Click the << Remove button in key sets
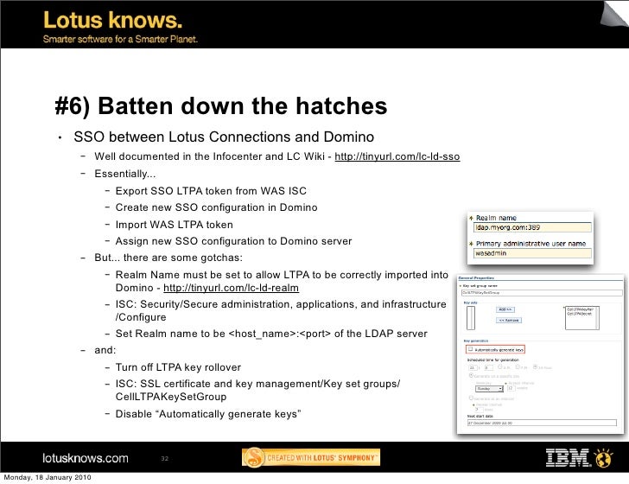The width and height of the screenshot is (629, 484). [509, 321]
